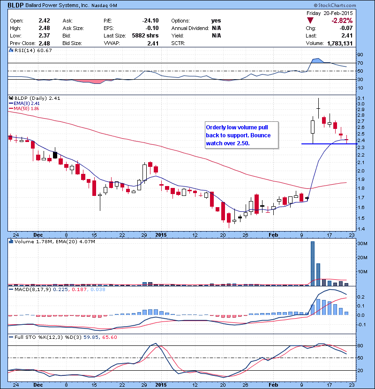Click the RSI(14) legend marker
This screenshot has height=389, width=375.
[9, 51]
